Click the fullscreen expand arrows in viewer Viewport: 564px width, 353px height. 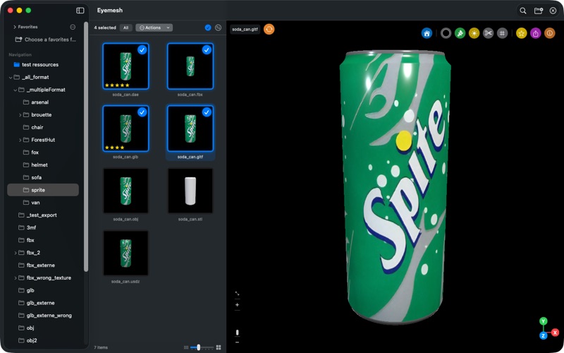237,294
